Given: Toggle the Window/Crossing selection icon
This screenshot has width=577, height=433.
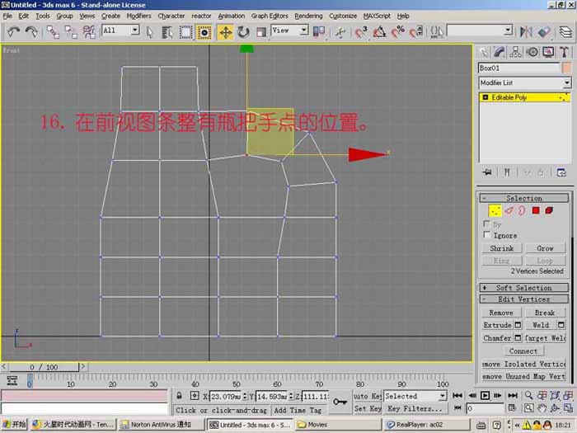Looking at the screenshot, I should pos(204,32).
